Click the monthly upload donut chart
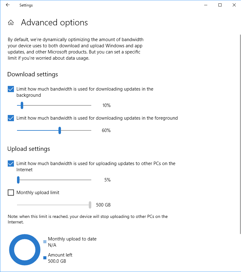The width and height of the screenshot is (241, 272). (25, 250)
